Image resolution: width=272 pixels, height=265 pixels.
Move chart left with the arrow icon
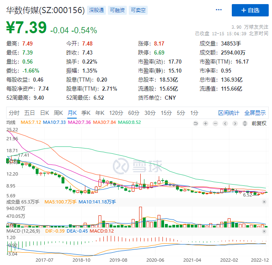tap(225, 123)
